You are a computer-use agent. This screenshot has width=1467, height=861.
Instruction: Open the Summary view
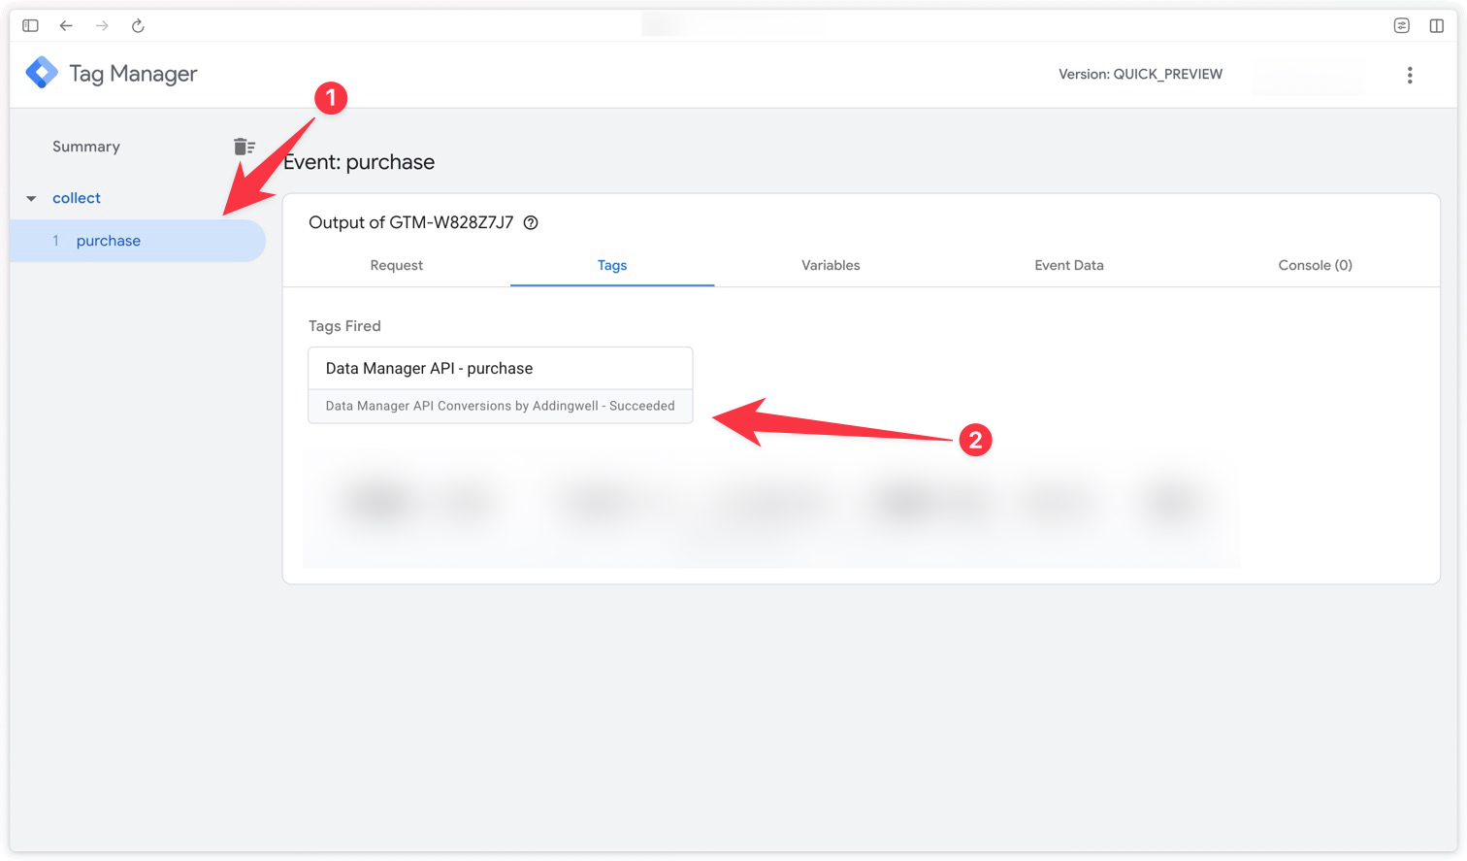[x=86, y=147]
